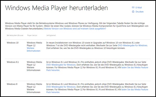Click the 'Windows Media Player herunterladen' heading
The width and height of the screenshot is (156, 97).
(56, 8)
